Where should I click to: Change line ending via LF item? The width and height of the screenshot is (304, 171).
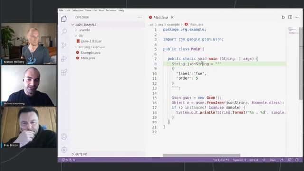264,160
